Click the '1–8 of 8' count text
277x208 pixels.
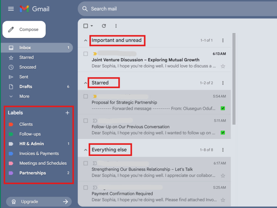pyautogui.click(x=207, y=150)
